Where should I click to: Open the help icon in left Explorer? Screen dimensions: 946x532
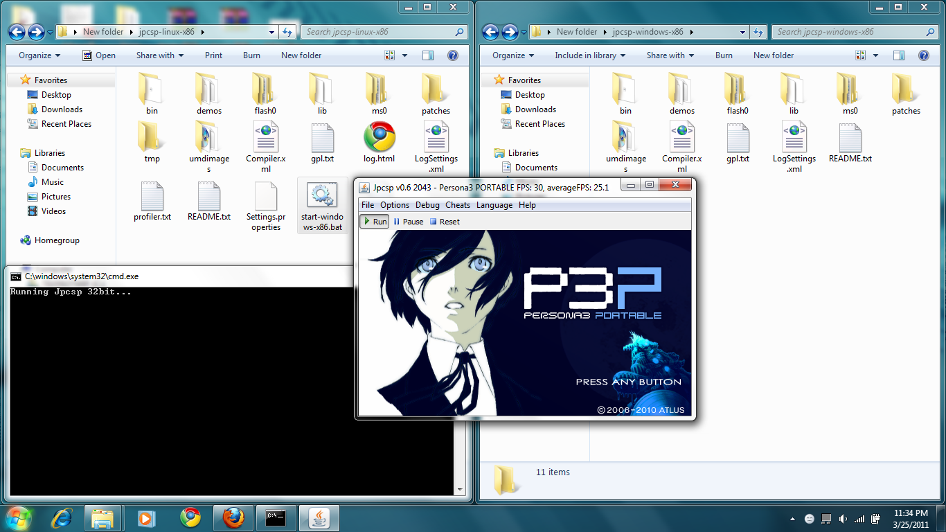(x=453, y=55)
